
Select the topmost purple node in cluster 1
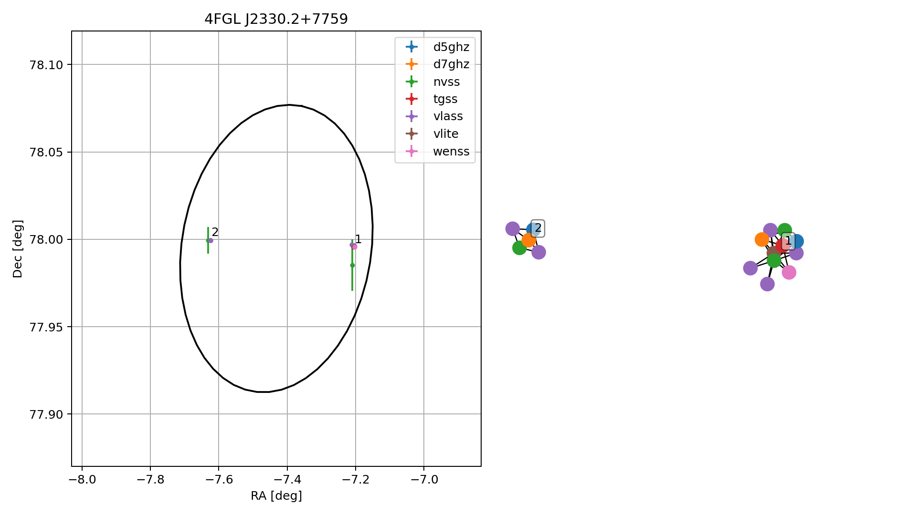[770, 231]
